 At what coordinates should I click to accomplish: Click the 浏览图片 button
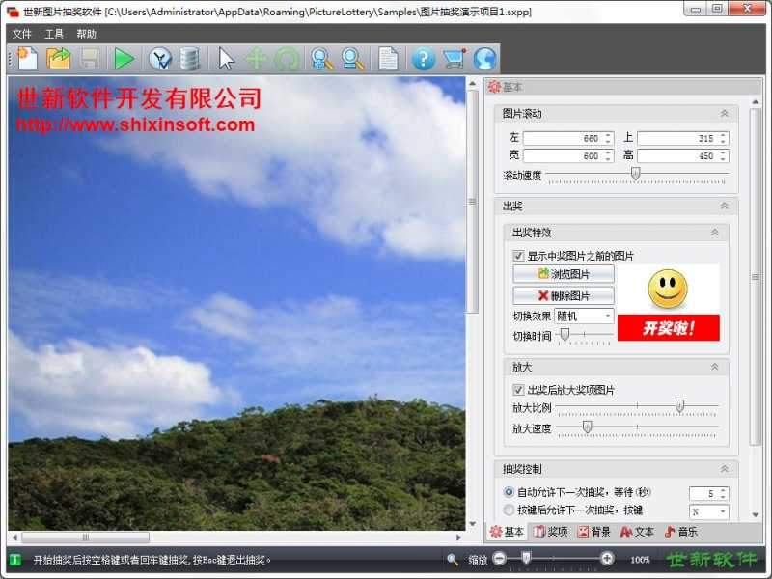[x=565, y=273]
